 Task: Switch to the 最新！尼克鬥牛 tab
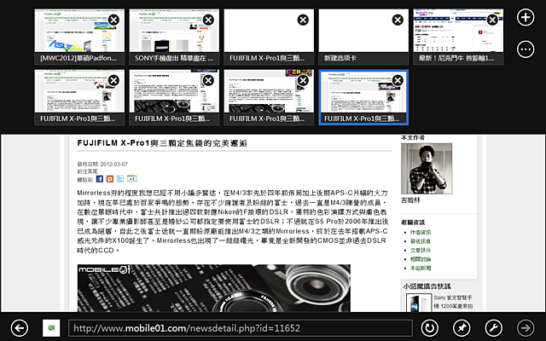[x=458, y=37]
